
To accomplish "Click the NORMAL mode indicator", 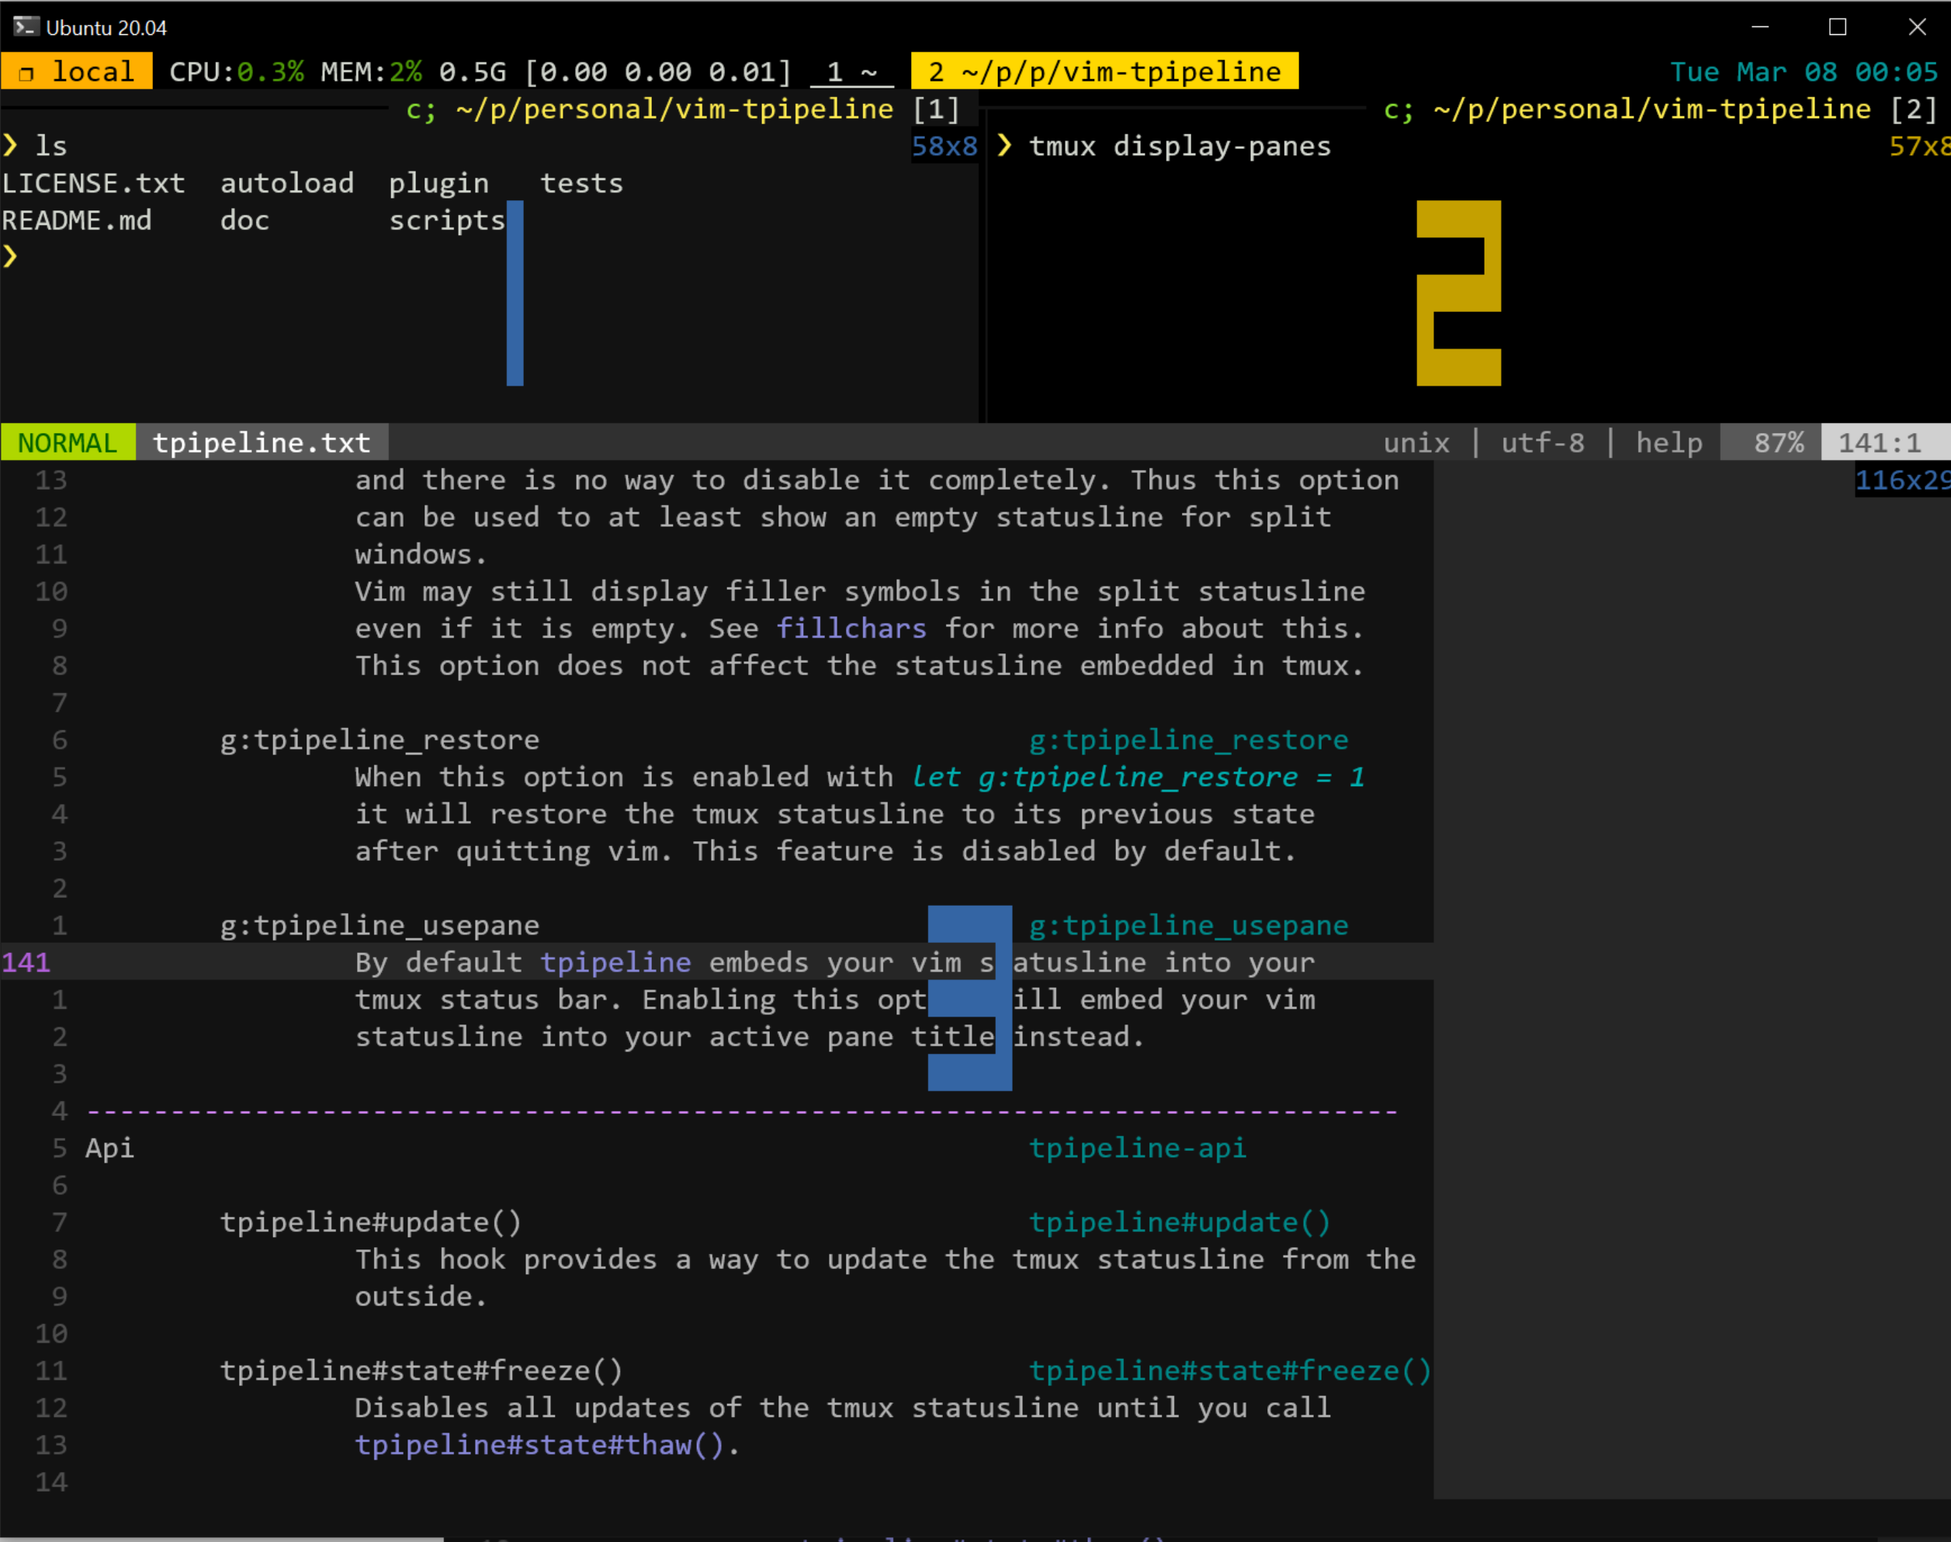I will tap(68, 442).
